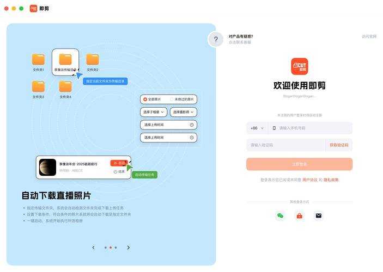Viewport: 383px width, 272px height.
Task: Open the 访问官网 link
Action: 369,36
